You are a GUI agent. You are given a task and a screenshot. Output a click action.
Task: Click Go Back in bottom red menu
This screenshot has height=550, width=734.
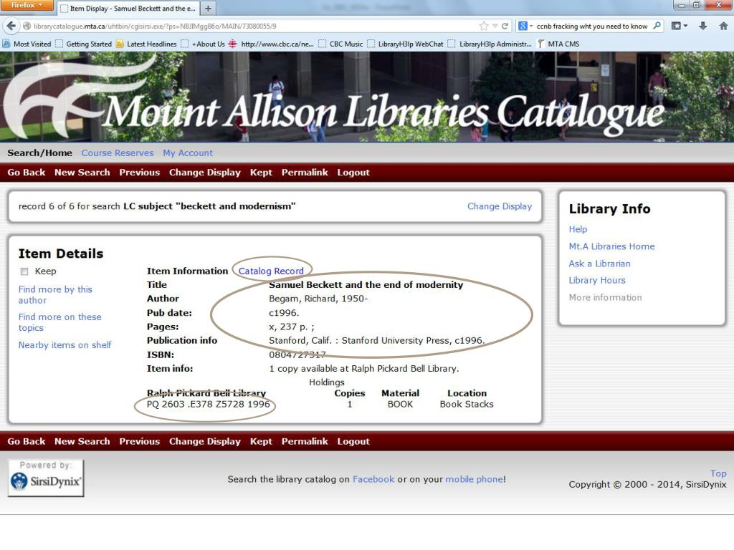tap(27, 441)
